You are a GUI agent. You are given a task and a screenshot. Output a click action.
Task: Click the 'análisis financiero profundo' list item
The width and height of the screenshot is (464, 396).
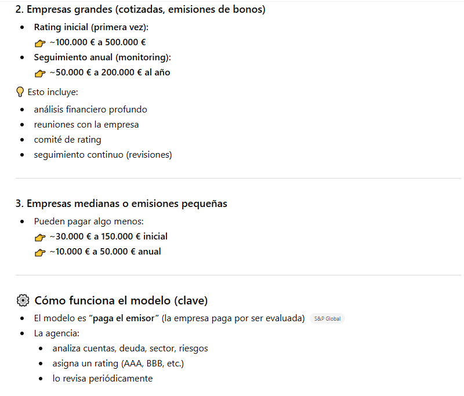90,109
